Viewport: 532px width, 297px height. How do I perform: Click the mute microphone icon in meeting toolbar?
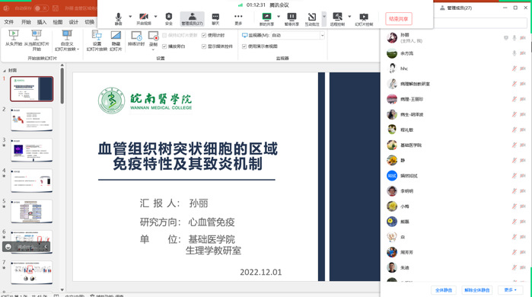tap(118, 17)
